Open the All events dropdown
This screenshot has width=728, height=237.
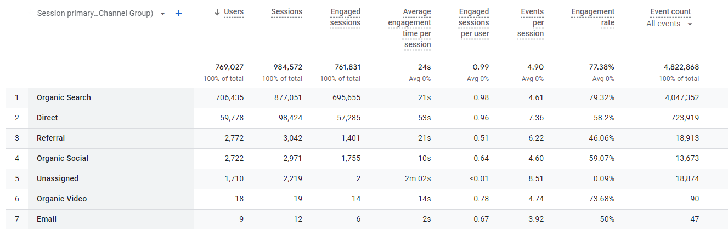pyautogui.click(x=669, y=24)
